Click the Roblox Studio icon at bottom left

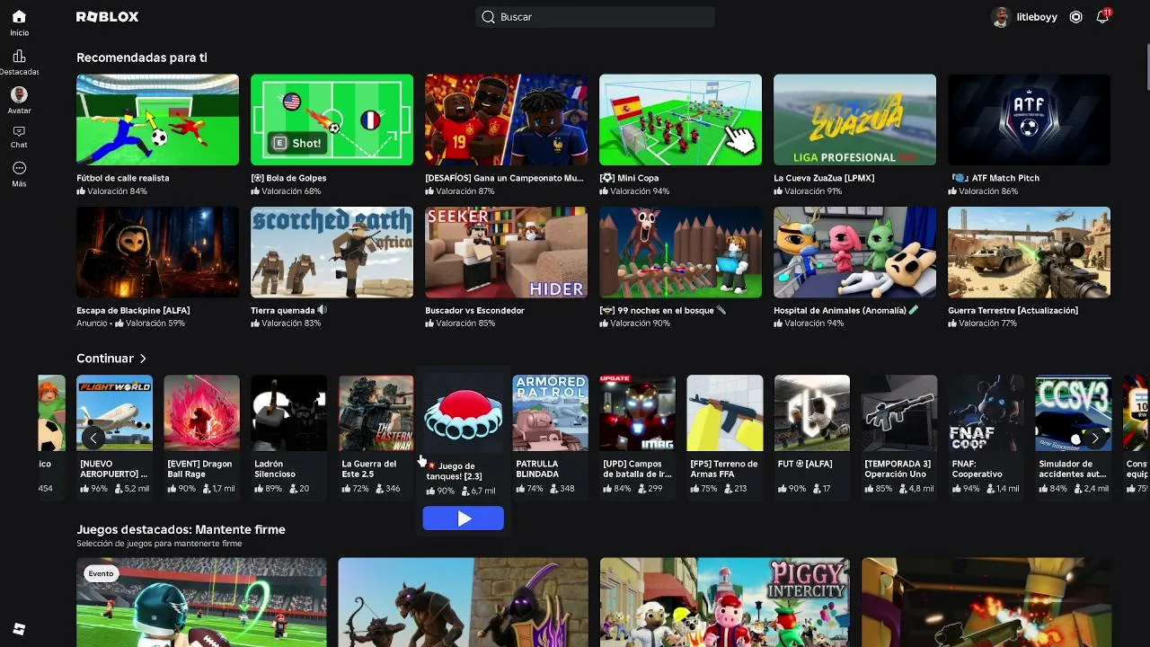[x=19, y=629]
